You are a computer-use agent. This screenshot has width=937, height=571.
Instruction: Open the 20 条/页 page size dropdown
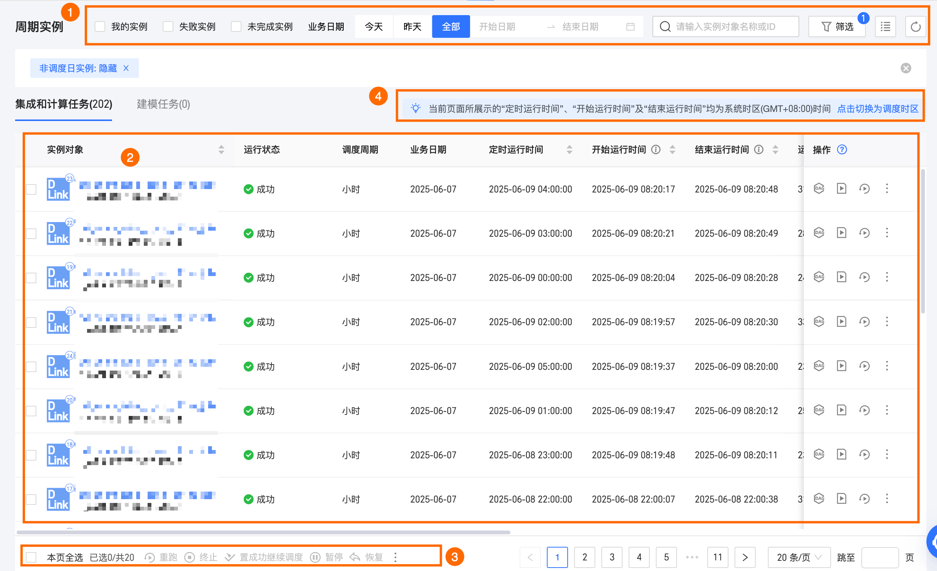click(798, 557)
